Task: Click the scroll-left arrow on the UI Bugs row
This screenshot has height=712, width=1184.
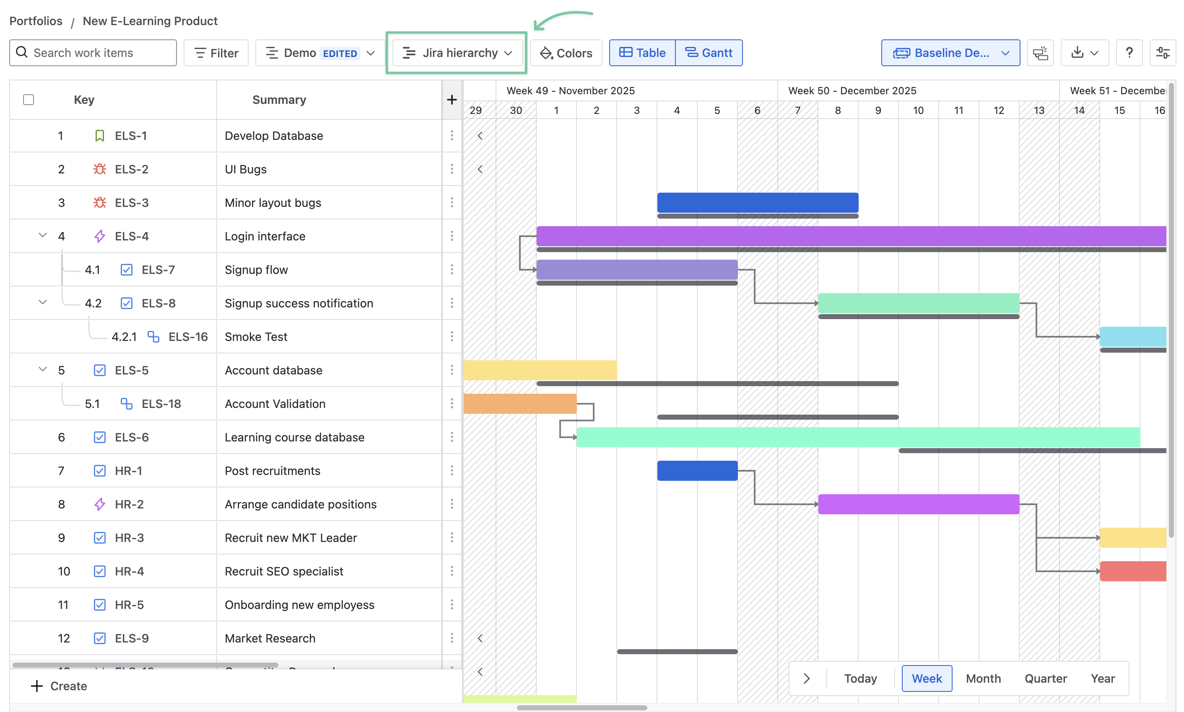Action: pyautogui.click(x=480, y=169)
